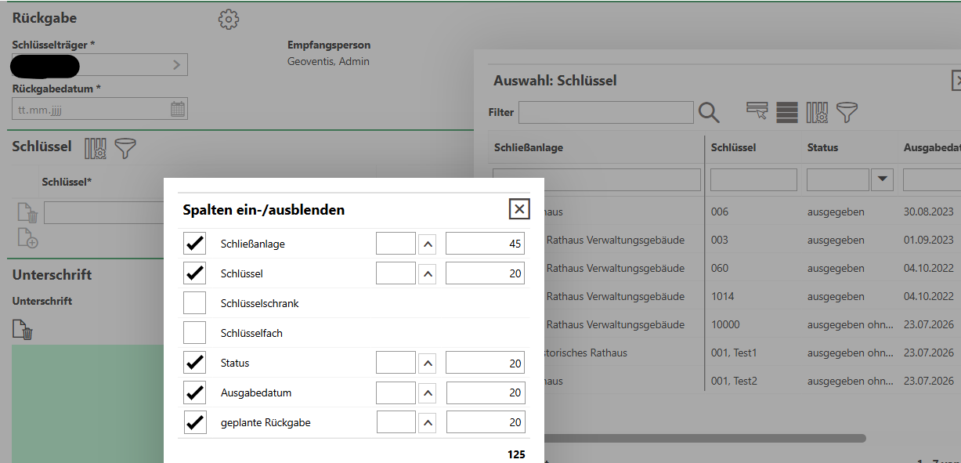Click the horizontal scrollbar in Auswahl dialog
Image resolution: width=961 pixels, height=463 pixels.
click(x=705, y=438)
